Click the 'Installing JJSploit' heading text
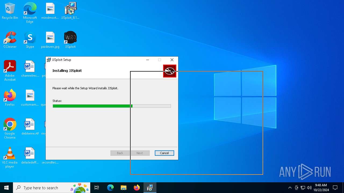Viewport: 344px width, 193px height. [67, 70]
